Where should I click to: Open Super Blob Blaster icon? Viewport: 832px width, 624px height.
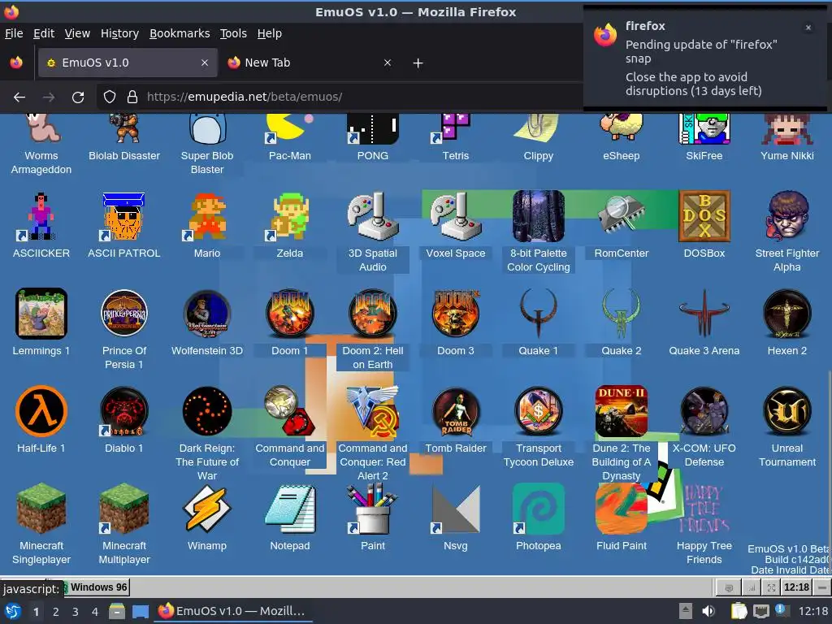[x=207, y=128]
